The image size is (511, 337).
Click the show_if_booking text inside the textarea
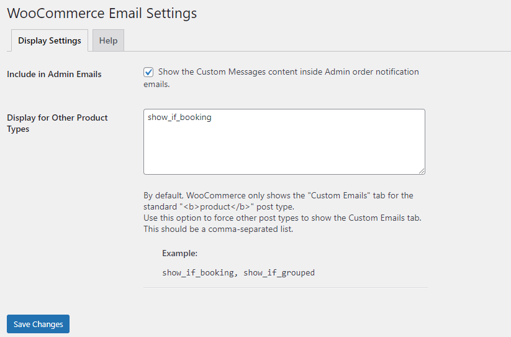179,117
